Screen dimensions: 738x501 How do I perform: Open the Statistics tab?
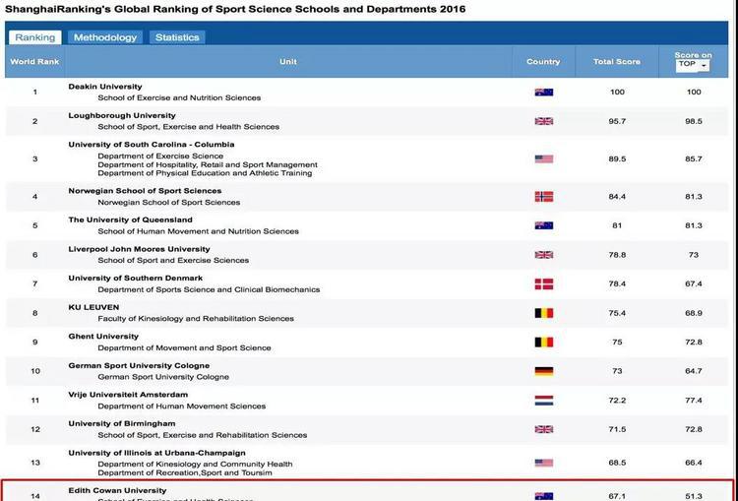coord(177,37)
